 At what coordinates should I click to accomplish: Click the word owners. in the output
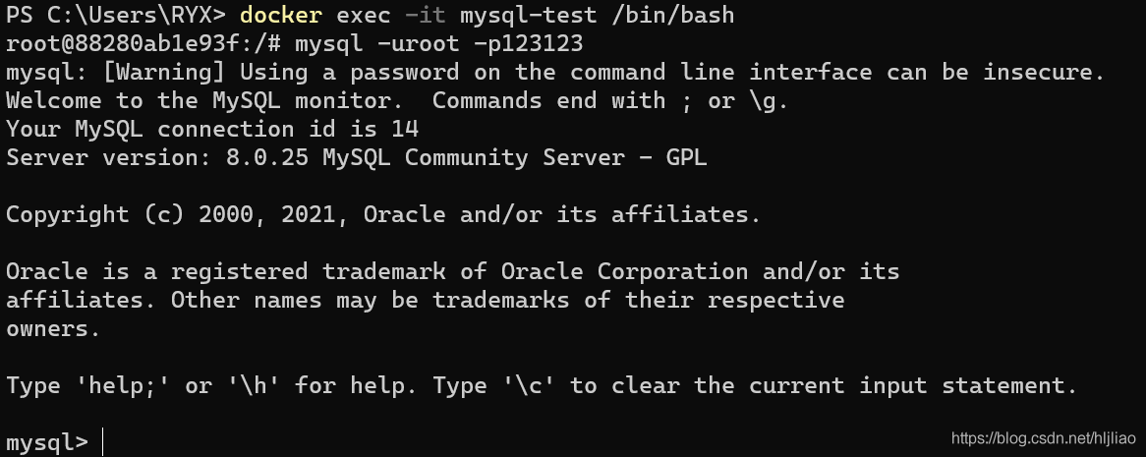click(53, 328)
